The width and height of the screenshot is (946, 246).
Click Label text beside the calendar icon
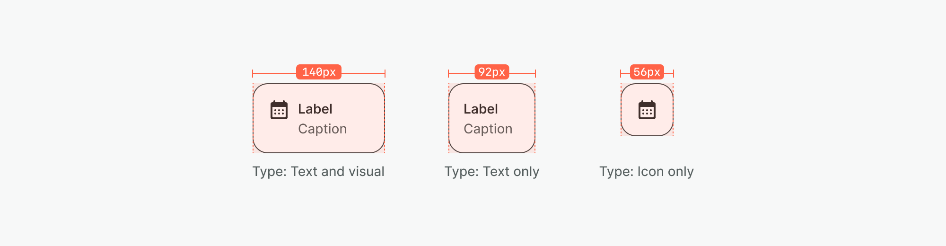(x=315, y=109)
